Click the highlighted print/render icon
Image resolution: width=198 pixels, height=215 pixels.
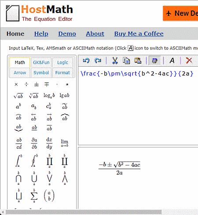pos(154,61)
